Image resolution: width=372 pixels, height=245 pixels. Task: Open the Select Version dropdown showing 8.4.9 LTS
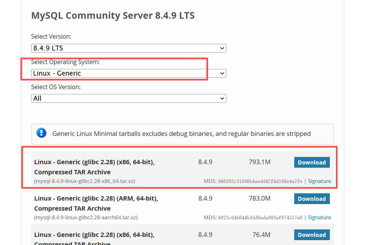pyautogui.click(x=129, y=48)
